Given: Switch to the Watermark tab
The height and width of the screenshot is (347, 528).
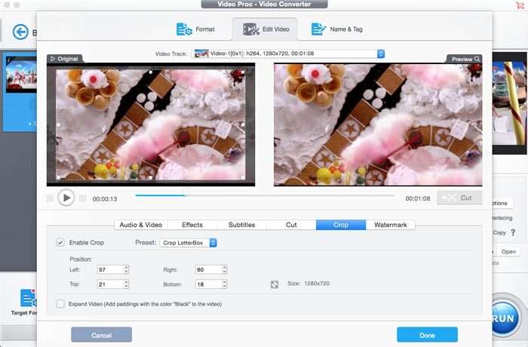Looking at the screenshot, I should click(390, 225).
